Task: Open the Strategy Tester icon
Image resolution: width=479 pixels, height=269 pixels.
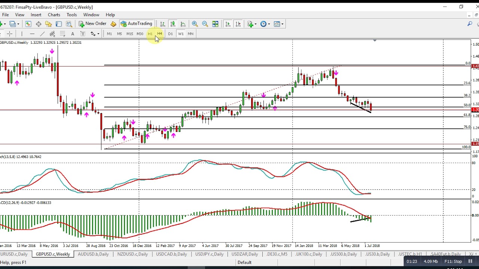Action: [x=69, y=24]
